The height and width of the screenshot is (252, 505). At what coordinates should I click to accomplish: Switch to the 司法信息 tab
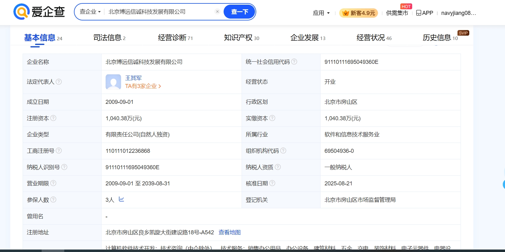coord(109,38)
